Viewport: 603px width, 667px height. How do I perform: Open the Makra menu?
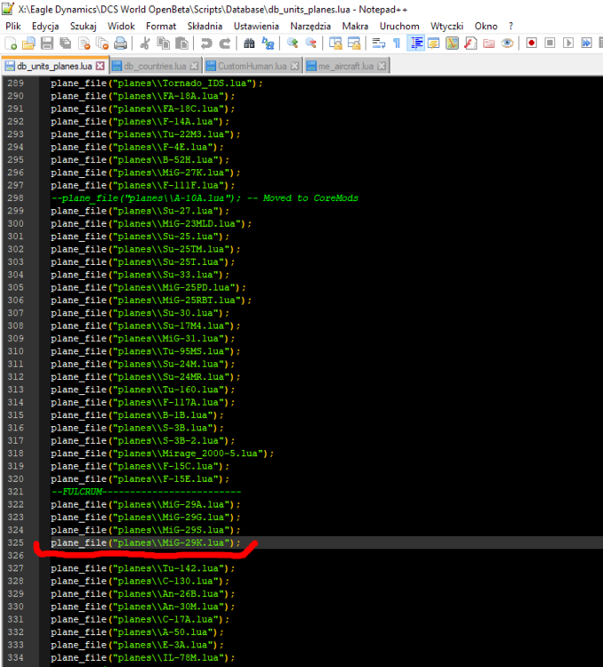[x=355, y=27]
